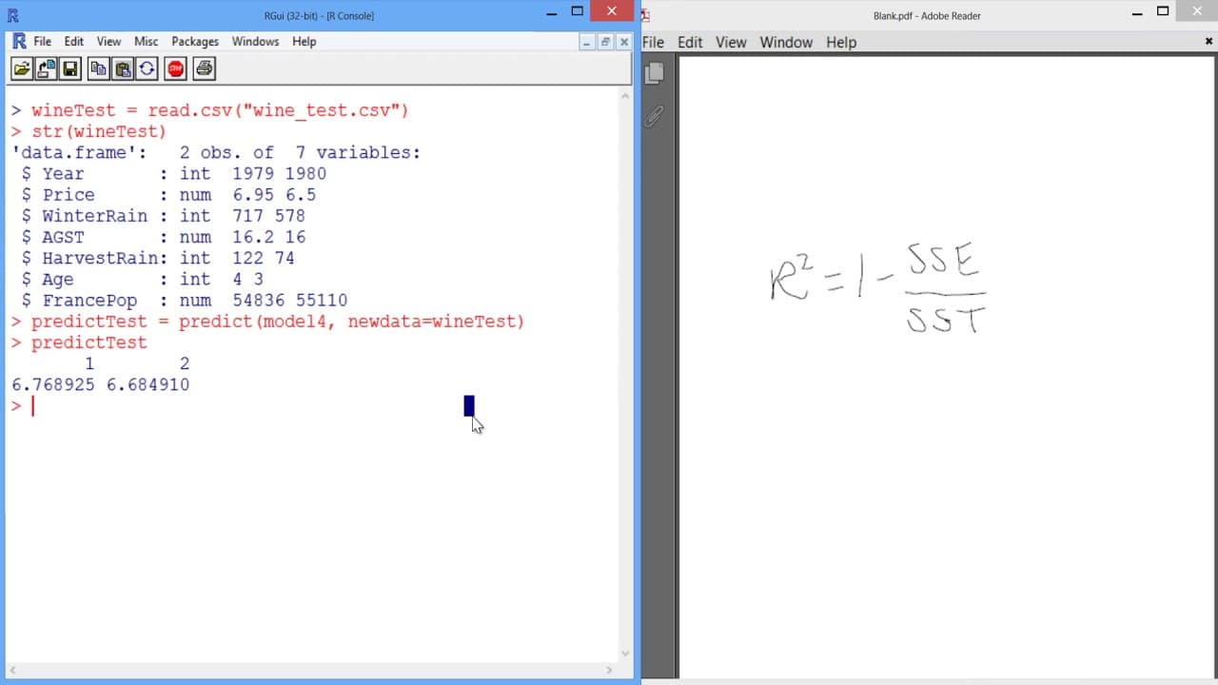This screenshot has width=1218, height=685.
Task: Click the Copy and paste icon in the R toolbar
Action: pos(147,68)
